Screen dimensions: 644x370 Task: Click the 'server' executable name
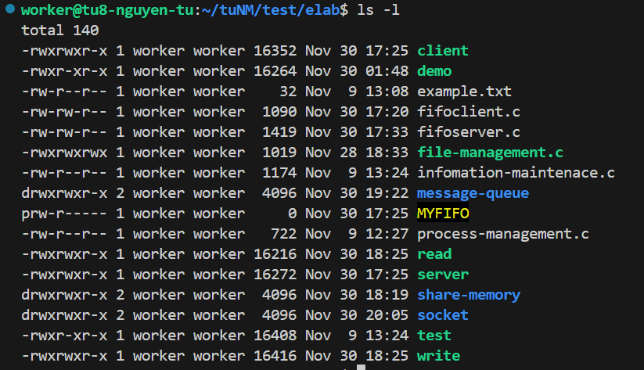[x=443, y=275]
